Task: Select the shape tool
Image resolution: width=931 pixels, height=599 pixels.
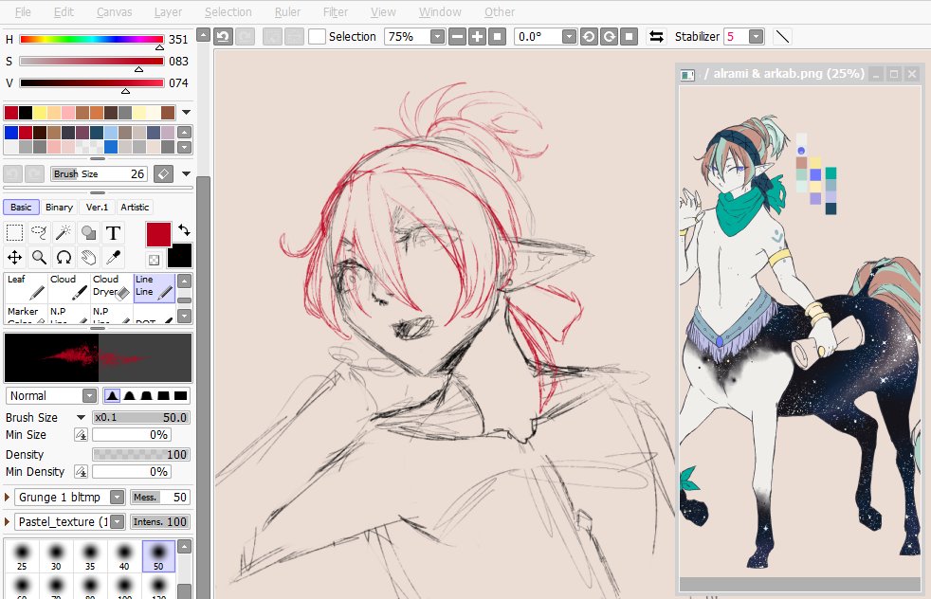Action: [x=88, y=232]
